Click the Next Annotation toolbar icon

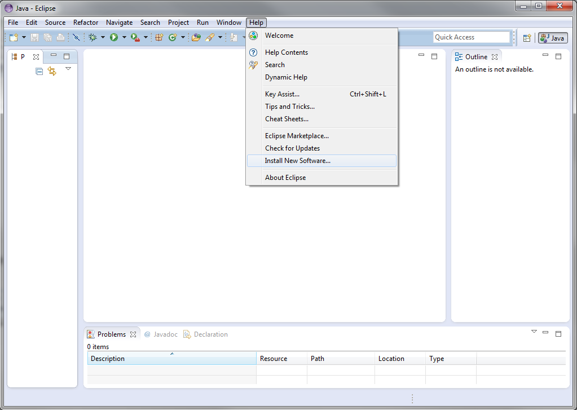(234, 37)
